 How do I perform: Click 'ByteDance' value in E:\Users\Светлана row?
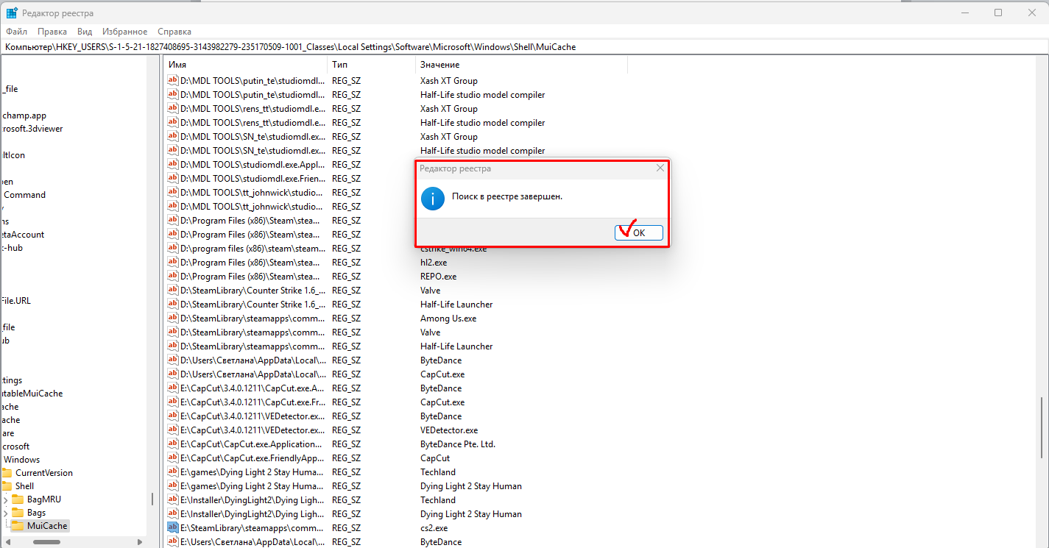[x=441, y=542]
